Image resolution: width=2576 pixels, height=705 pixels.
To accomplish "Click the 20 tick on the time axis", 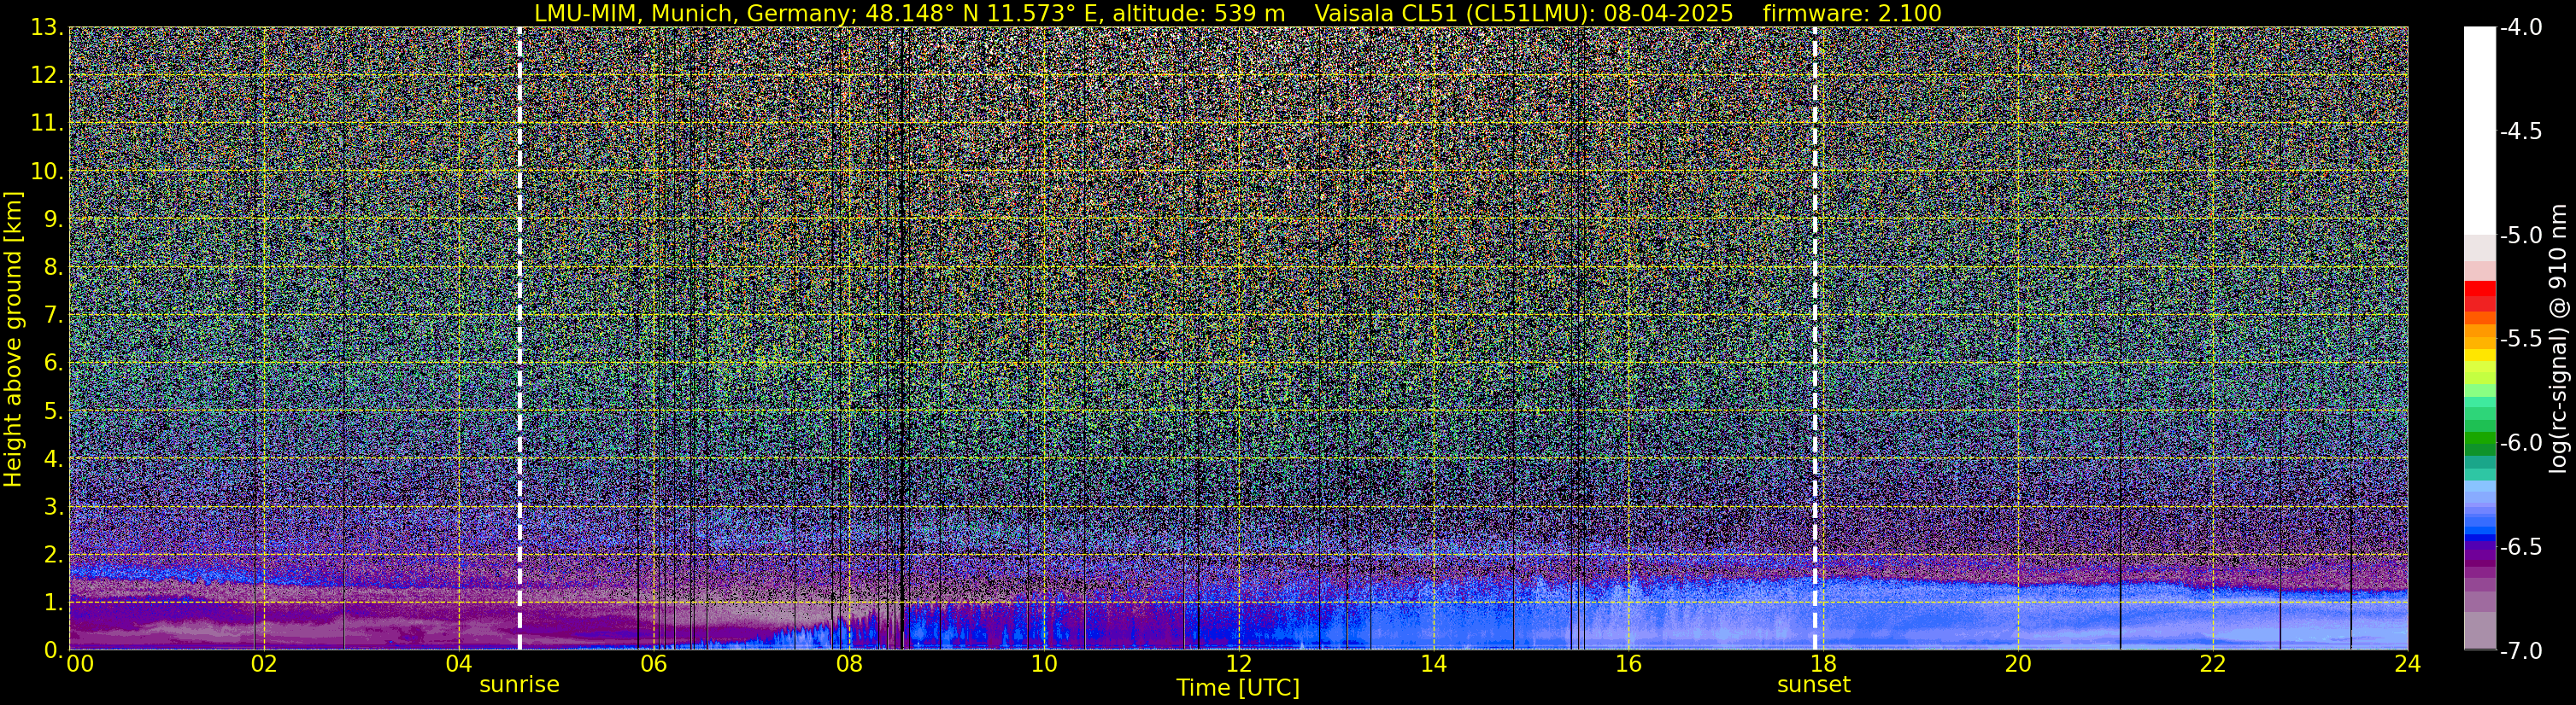I will (x=2018, y=664).
